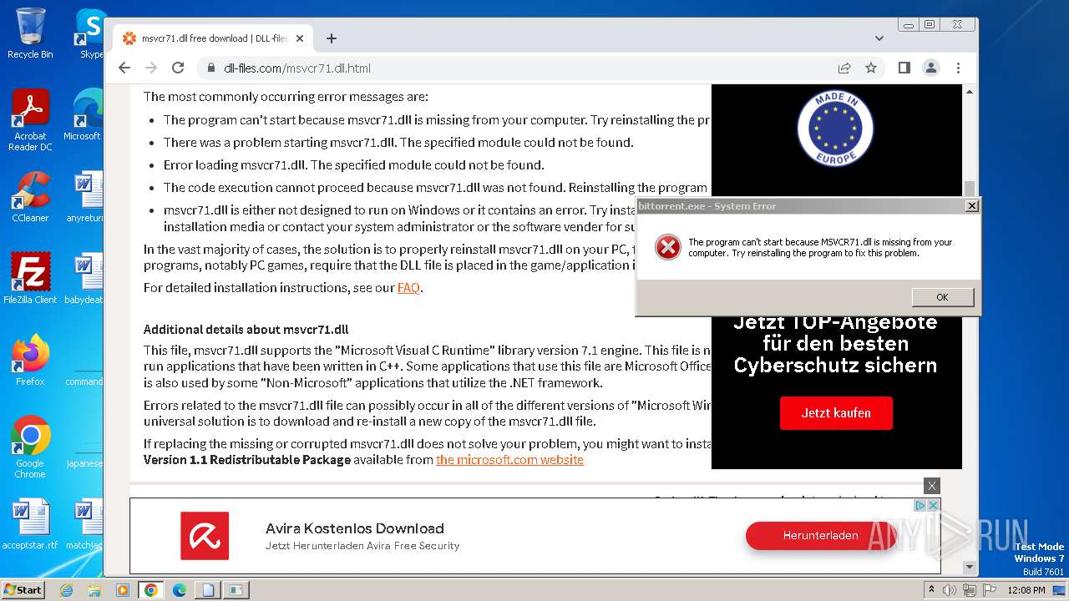The image size is (1069, 601).
Task: Open the acceptstar.rtf document icon
Action: (x=30, y=524)
